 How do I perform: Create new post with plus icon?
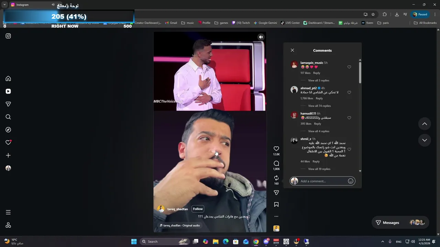pyautogui.click(x=8, y=155)
